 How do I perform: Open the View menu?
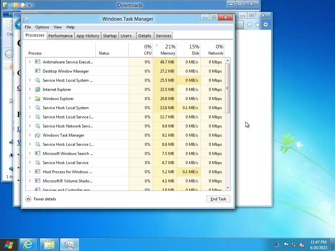[58, 27]
